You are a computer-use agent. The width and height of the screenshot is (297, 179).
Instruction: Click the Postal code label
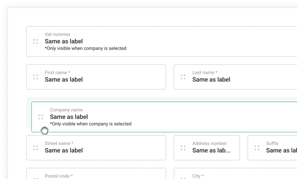(x=59, y=176)
